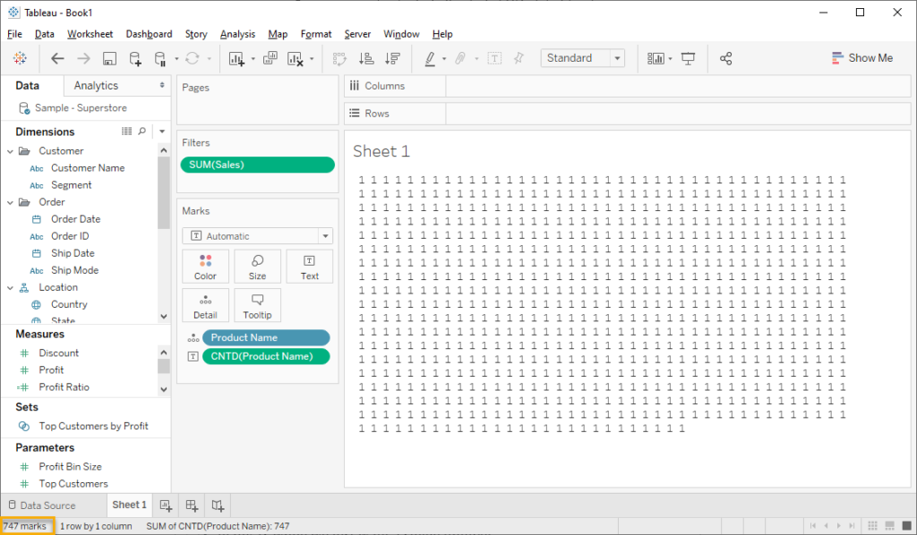Click the Text button on Marks card
This screenshot has height=535, width=917.
[x=309, y=267]
